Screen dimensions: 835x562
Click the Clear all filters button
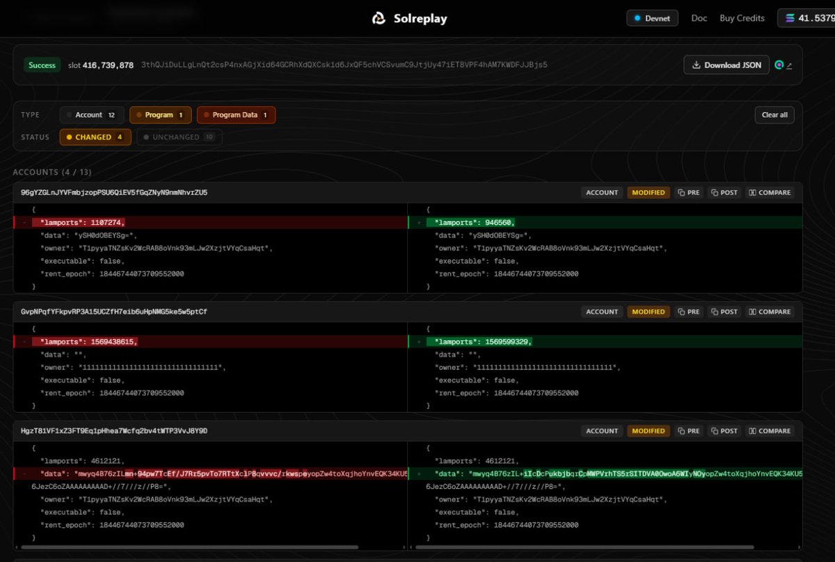[x=774, y=115]
